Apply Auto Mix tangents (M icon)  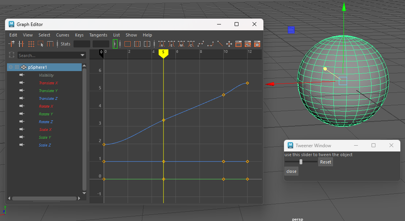[x=181, y=44]
